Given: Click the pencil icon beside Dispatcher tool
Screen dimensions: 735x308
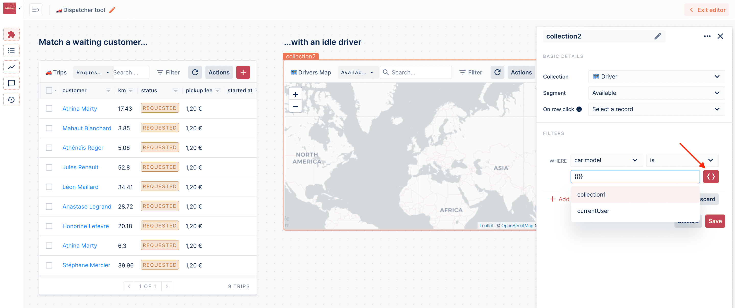Looking at the screenshot, I should tap(112, 10).
